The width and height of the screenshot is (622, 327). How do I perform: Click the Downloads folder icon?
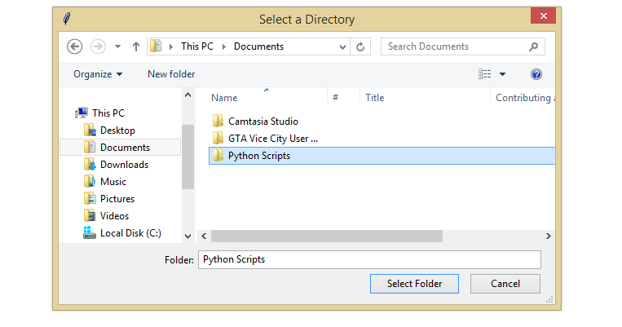coord(90,164)
